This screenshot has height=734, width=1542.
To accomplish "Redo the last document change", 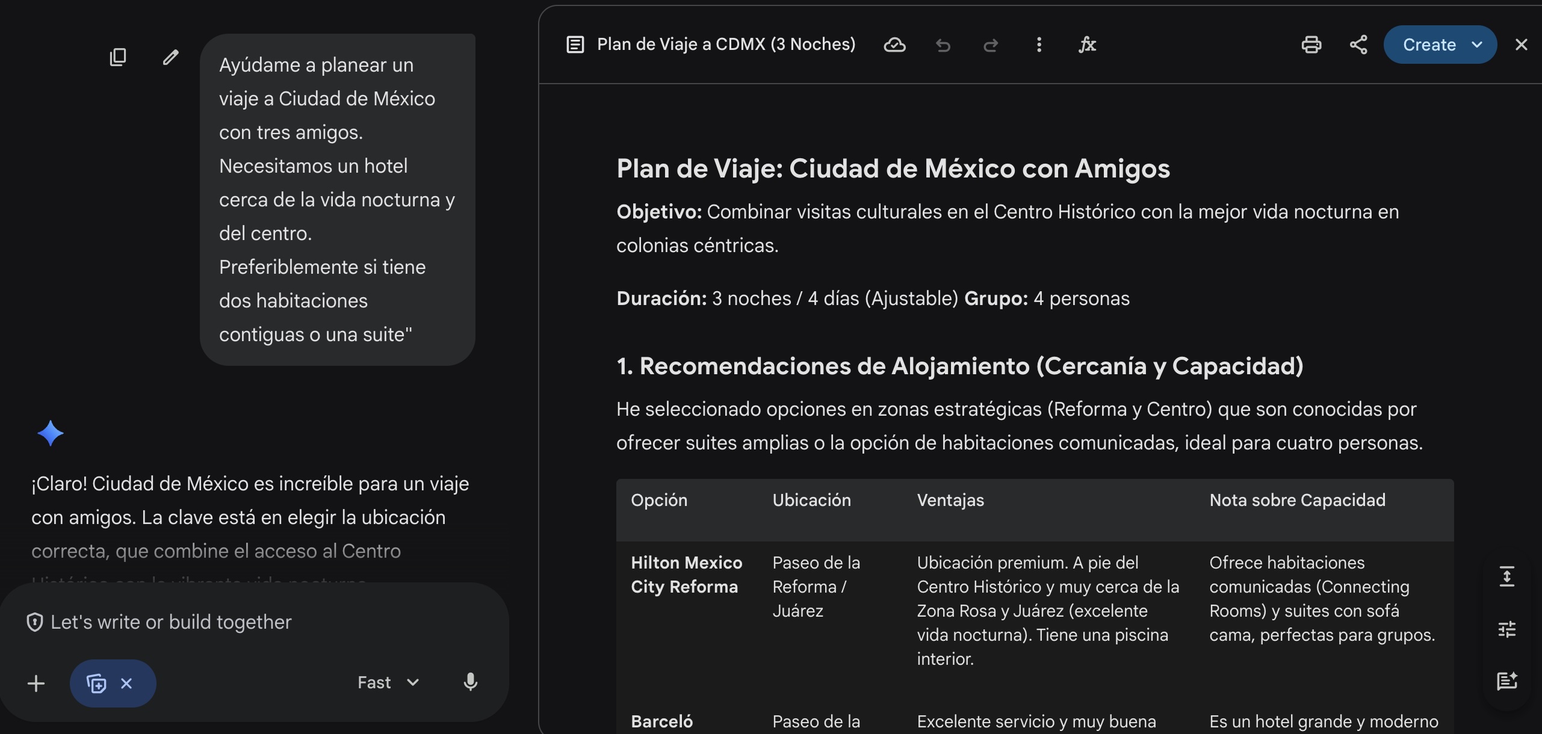I will coord(991,45).
